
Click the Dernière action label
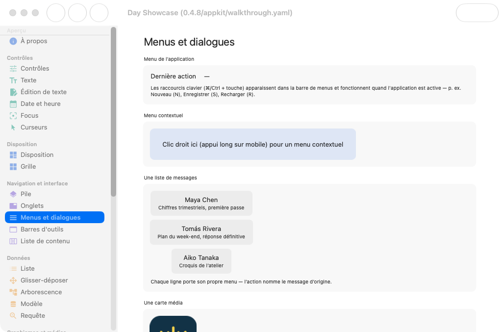(x=173, y=77)
